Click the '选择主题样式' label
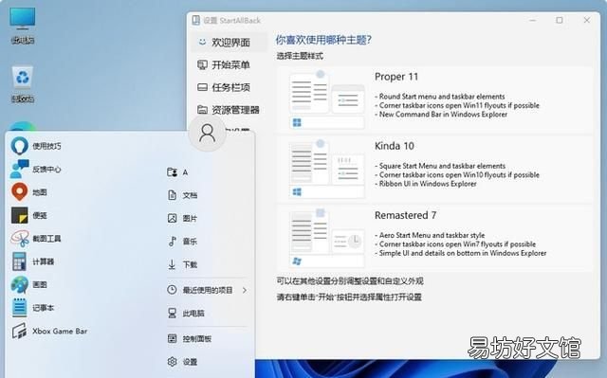Screen dimensions: 607x378 coord(300,56)
